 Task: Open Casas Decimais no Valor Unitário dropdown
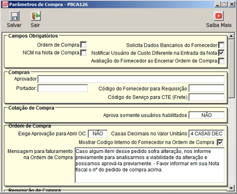pyautogui.click(x=207, y=133)
